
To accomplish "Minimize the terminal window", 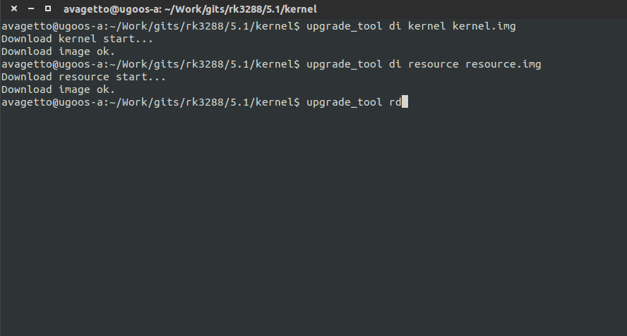I will pyautogui.click(x=30, y=9).
